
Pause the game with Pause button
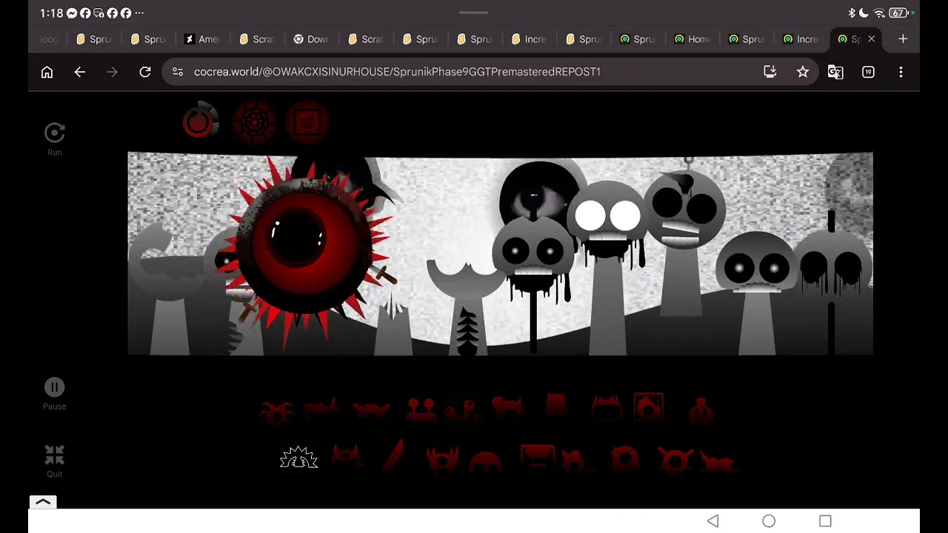(x=54, y=387)
